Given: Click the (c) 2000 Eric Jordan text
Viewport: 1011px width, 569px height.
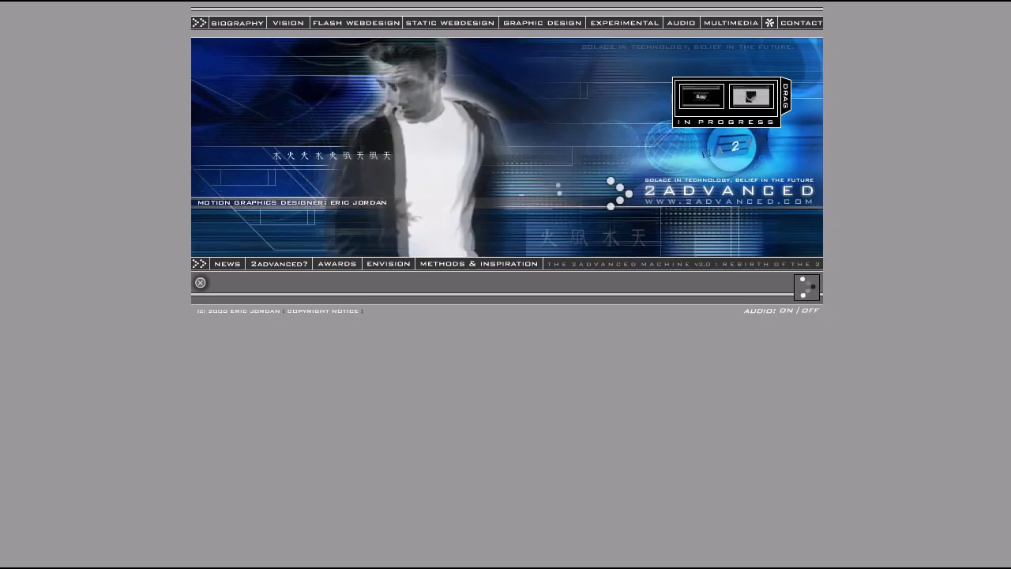Looking at the screenshot, I should [x=239, y=311].
